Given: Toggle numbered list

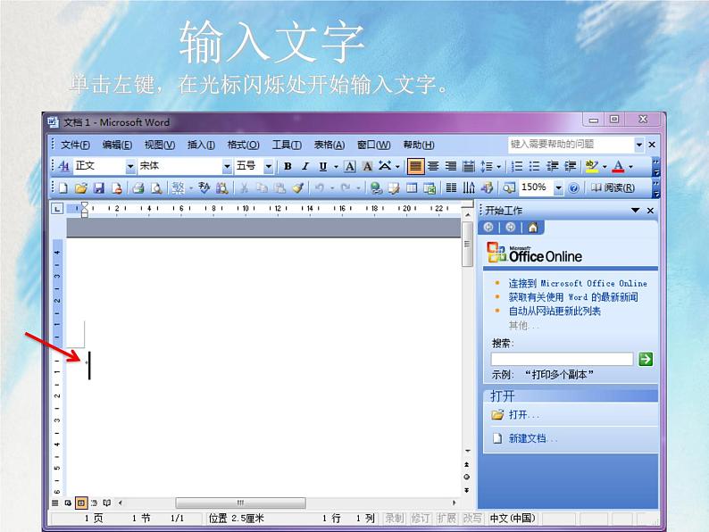Looking at the screenshot, I should click(x=517, y=166).
